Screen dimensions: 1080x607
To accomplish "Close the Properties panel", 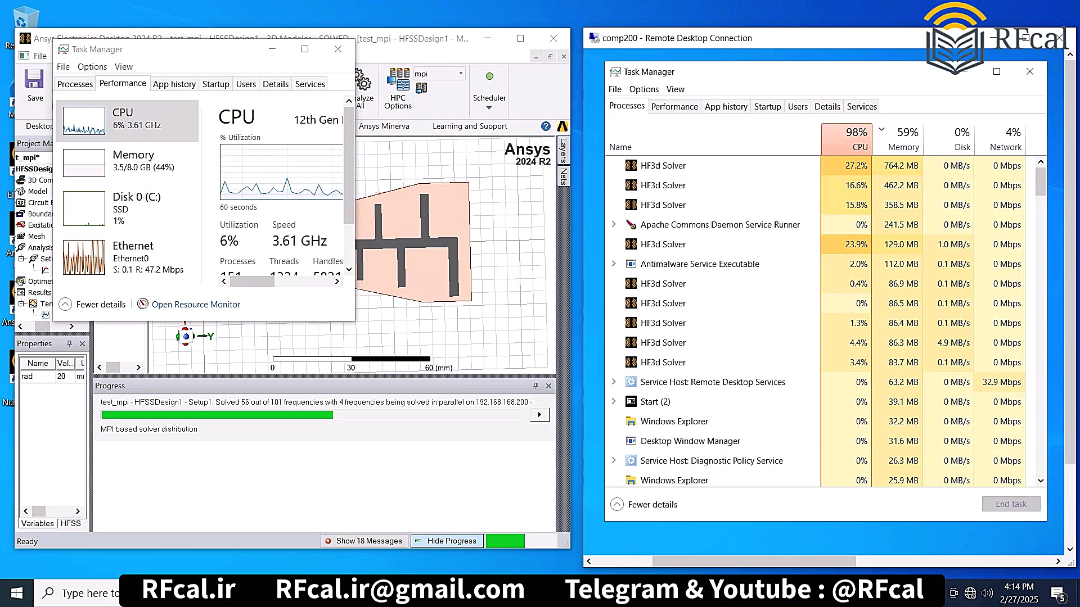I will pos(82,343).
